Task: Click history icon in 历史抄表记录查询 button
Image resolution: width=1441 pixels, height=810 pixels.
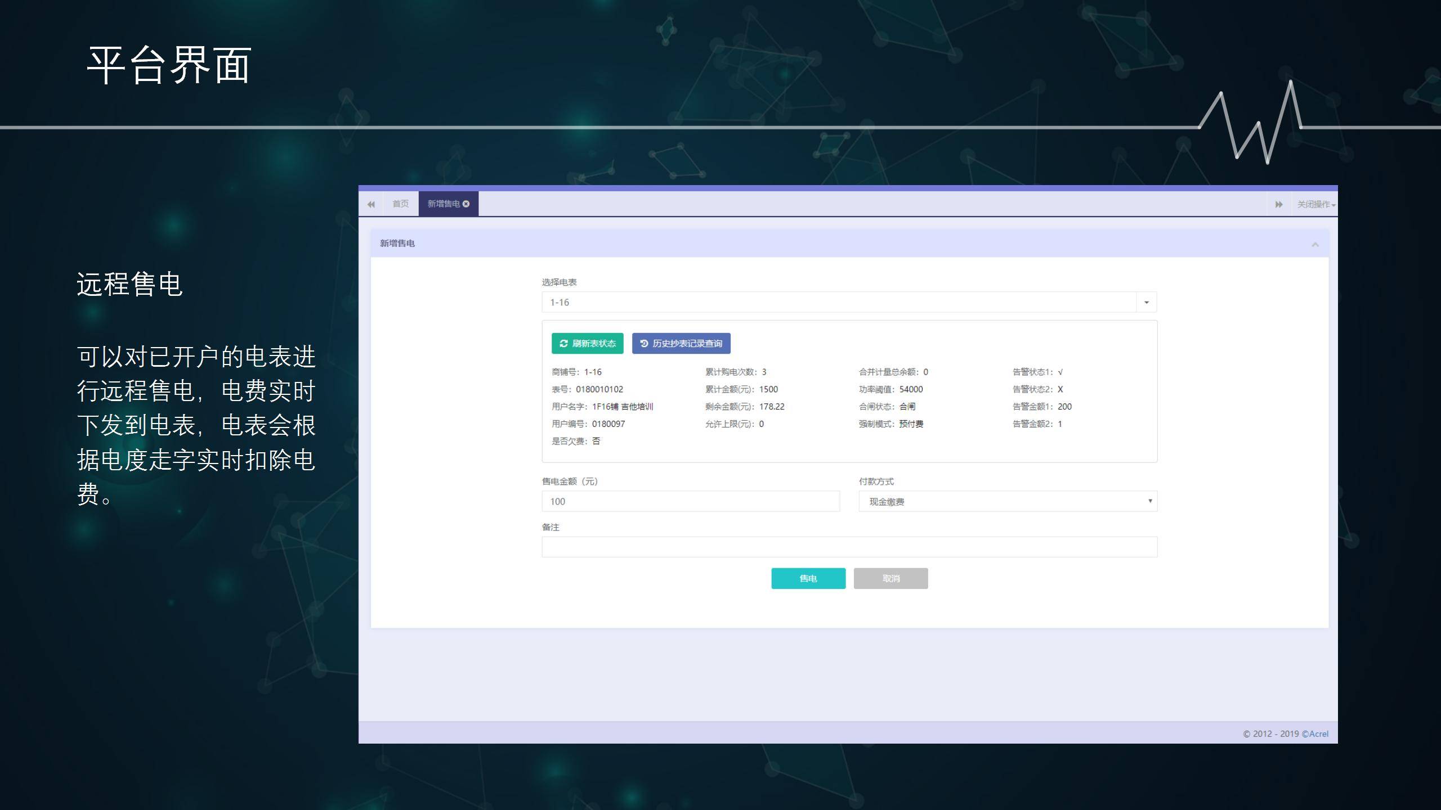Action: 644,343
